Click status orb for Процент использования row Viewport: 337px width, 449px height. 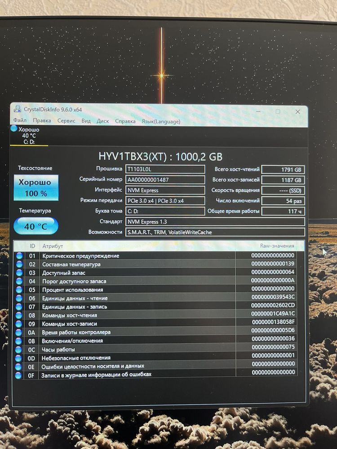(x=19, y=290)
